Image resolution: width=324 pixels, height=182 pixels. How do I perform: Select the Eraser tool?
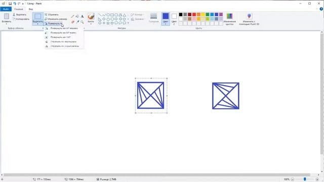pyautogui.click(x=72, y=22)
